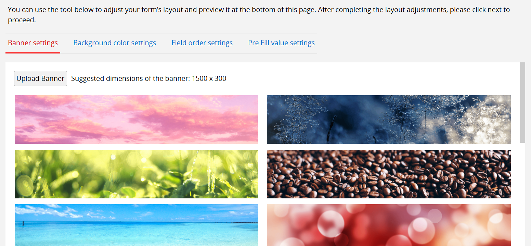Pick the red bokeh circles banner
The width and height of the screenshot is (531, 246).
[x=389, y=225]
